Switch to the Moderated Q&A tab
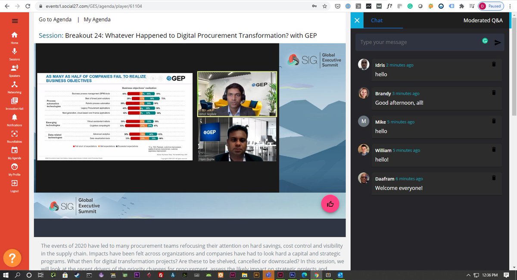The image size is (517, 280). (483, 20)
